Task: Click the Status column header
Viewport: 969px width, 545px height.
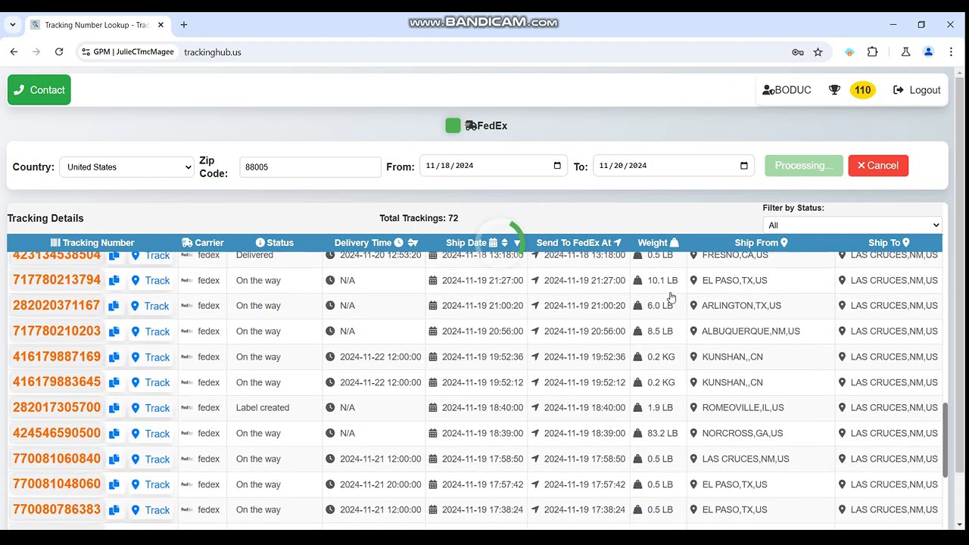Action: pos(274,243)
